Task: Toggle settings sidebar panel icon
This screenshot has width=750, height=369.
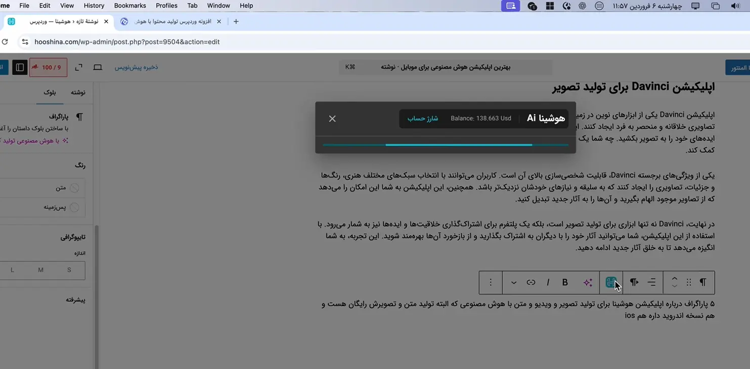Action: click(20, 67)
